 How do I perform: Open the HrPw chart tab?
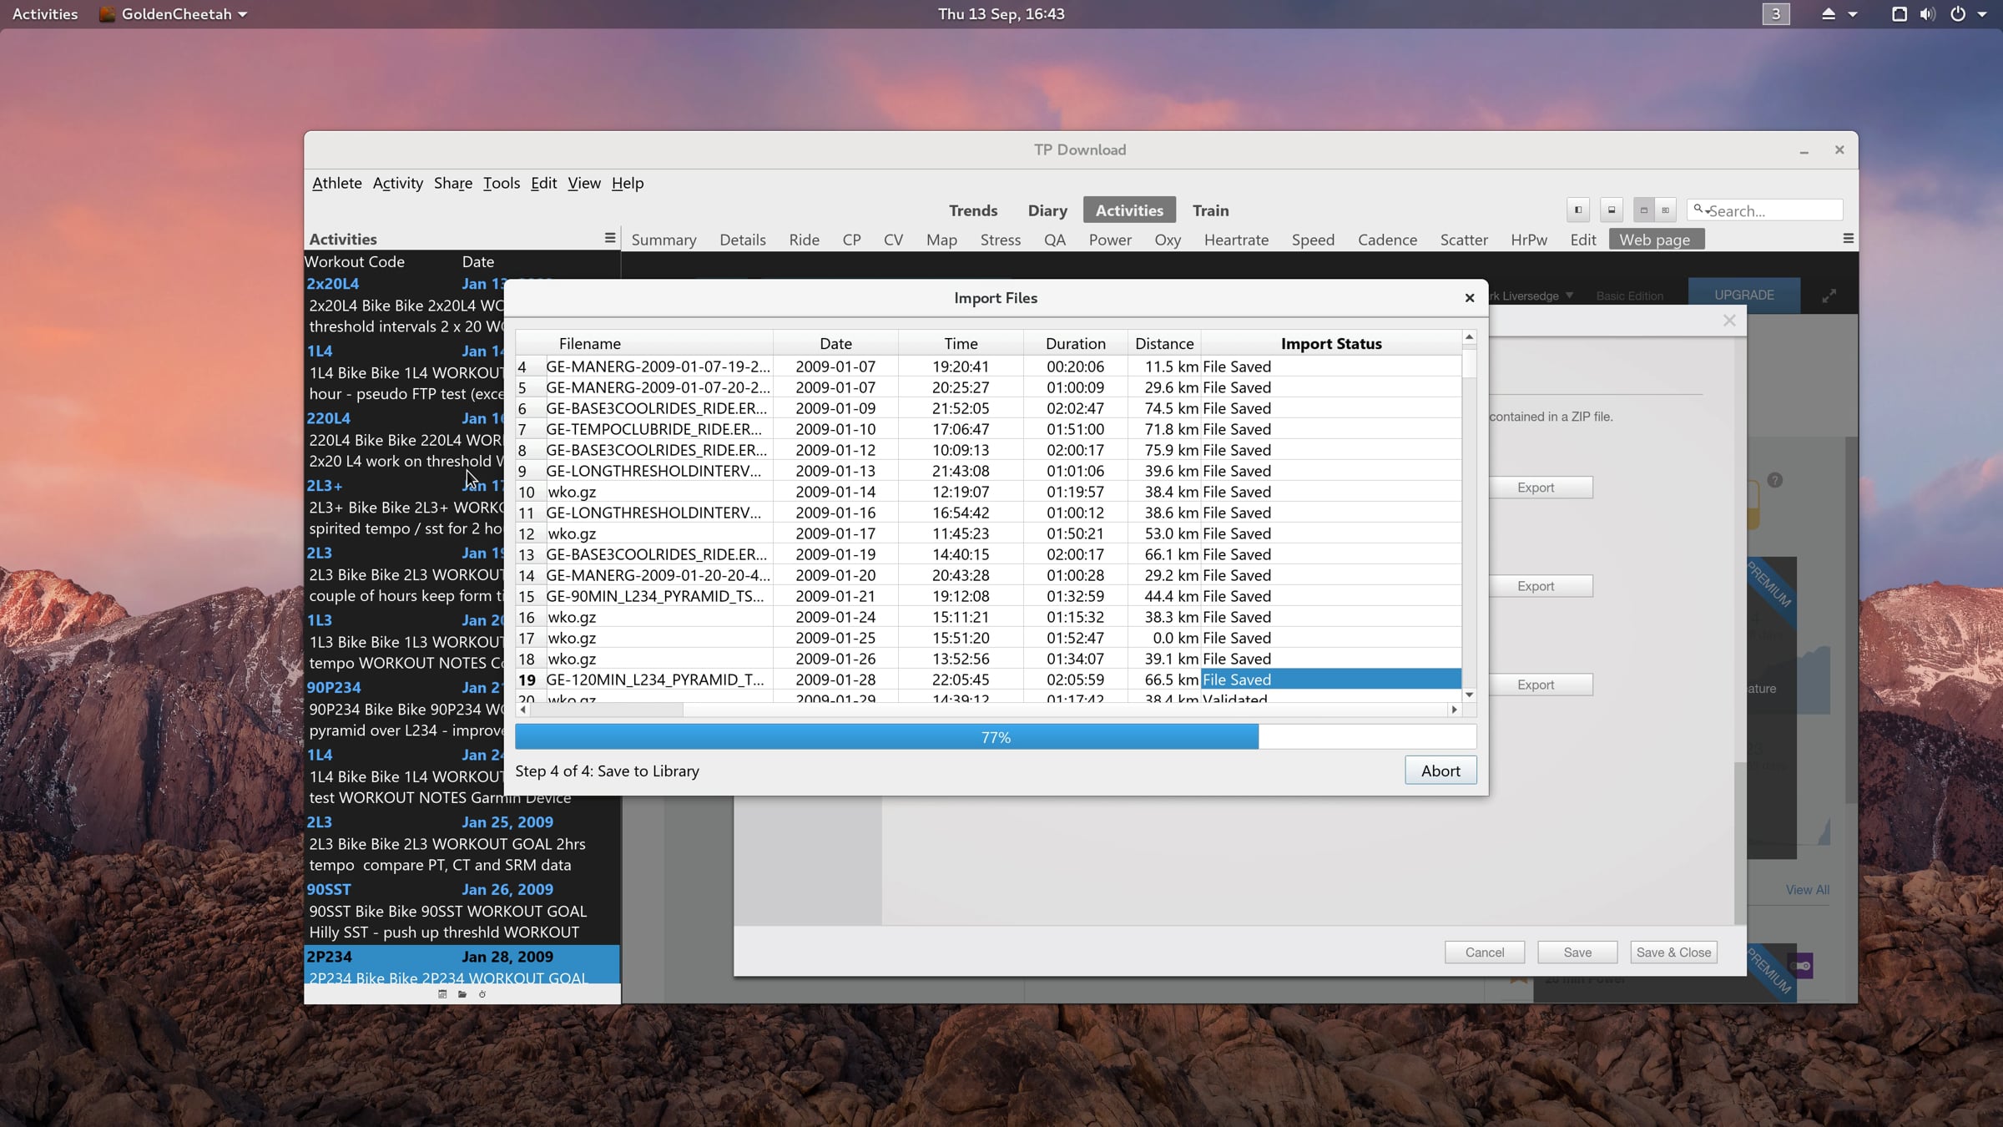pos(1529,240)
